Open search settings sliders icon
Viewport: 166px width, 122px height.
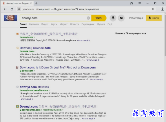121,18
